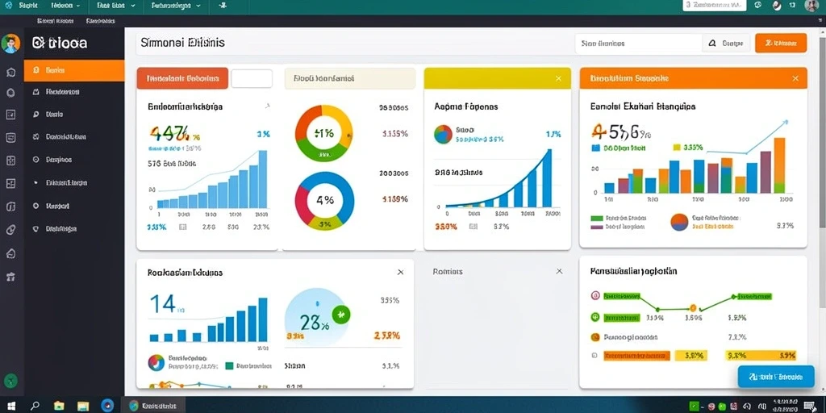Focus the search field in the page header
Image resolution: width=826 pixels, height=413 pixels.
click(x=639, y=44)
